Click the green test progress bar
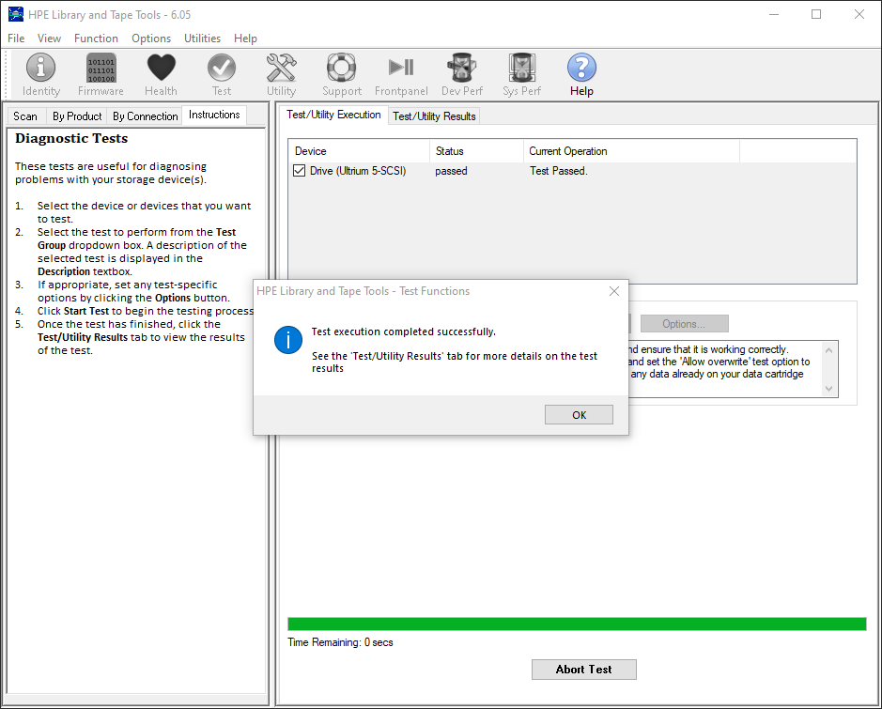 (x=577, y=624)
